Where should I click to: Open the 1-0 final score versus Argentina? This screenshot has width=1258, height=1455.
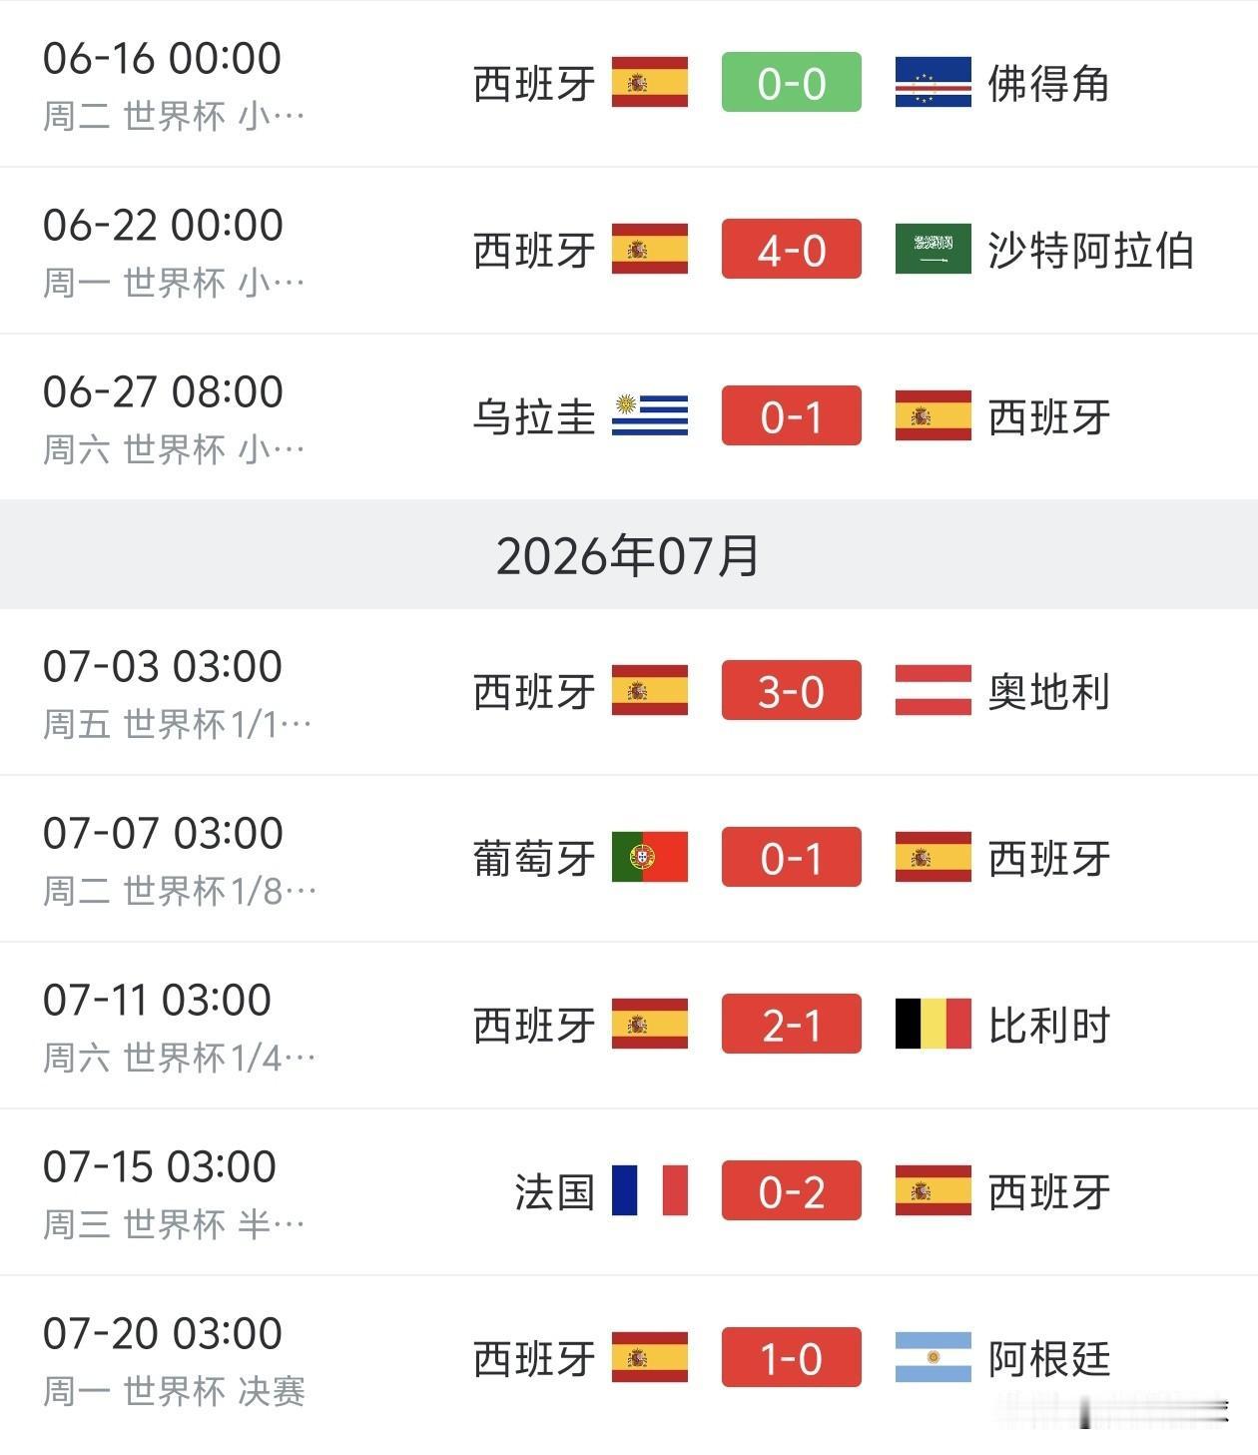coord(792,1358)
